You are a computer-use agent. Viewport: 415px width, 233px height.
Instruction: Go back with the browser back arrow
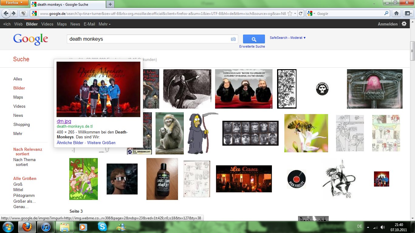tap(6, 13)
